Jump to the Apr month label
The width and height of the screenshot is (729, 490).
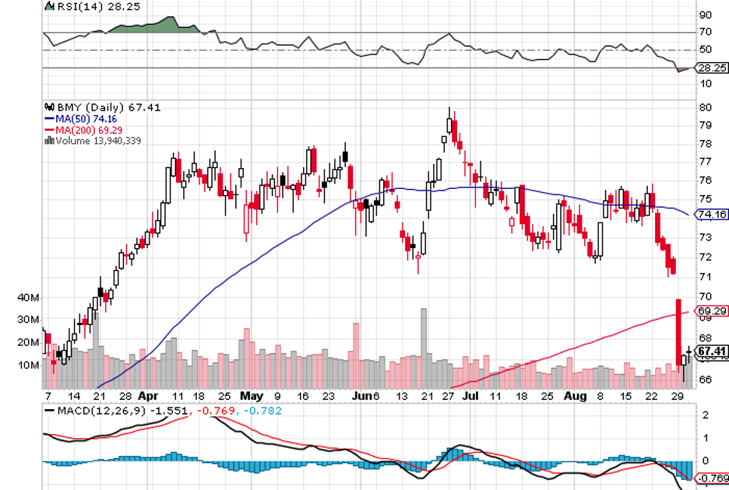pos(149,396)
